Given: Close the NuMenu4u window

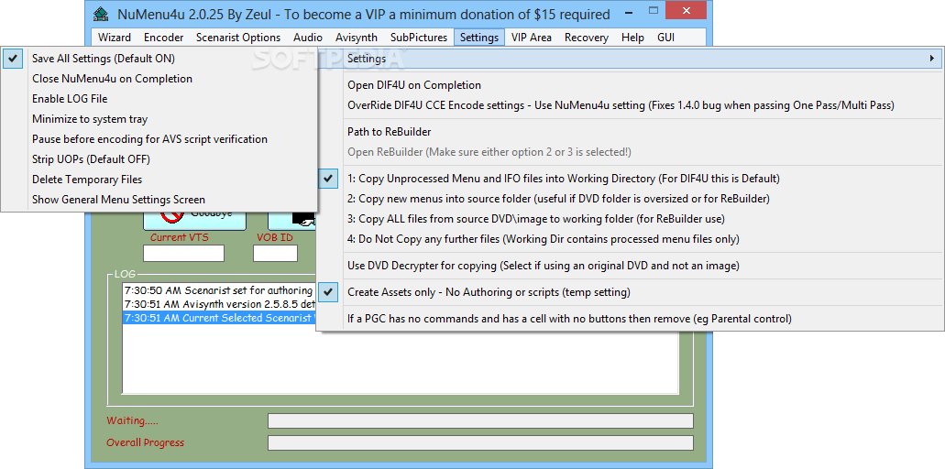Looking at the screenshot, I should (x=687, y=11).
